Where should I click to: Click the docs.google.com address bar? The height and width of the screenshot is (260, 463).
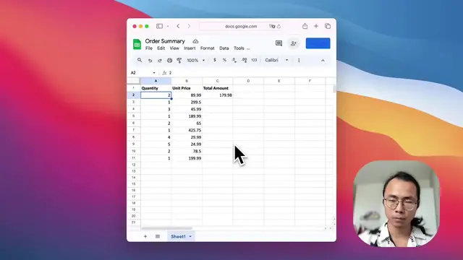click(x=241, y=26)
